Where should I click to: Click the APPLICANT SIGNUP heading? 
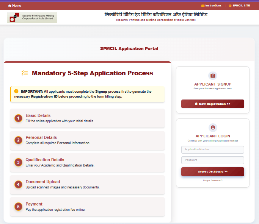(x=213, y=84)
